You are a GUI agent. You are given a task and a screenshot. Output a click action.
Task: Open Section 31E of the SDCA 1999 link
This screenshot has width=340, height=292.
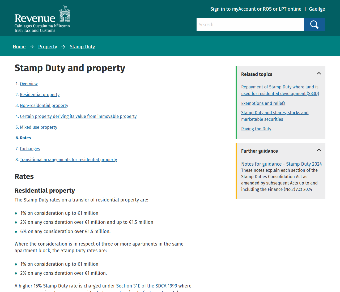pos(147,286)
